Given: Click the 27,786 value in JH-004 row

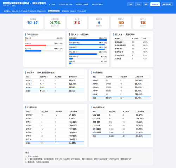Looking at the screenshot, I should [x=108, y=87].
